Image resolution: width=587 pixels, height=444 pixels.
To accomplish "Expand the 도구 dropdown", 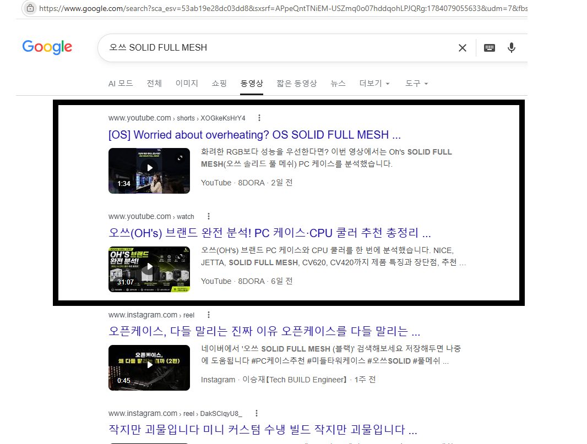I will point(417,84).
